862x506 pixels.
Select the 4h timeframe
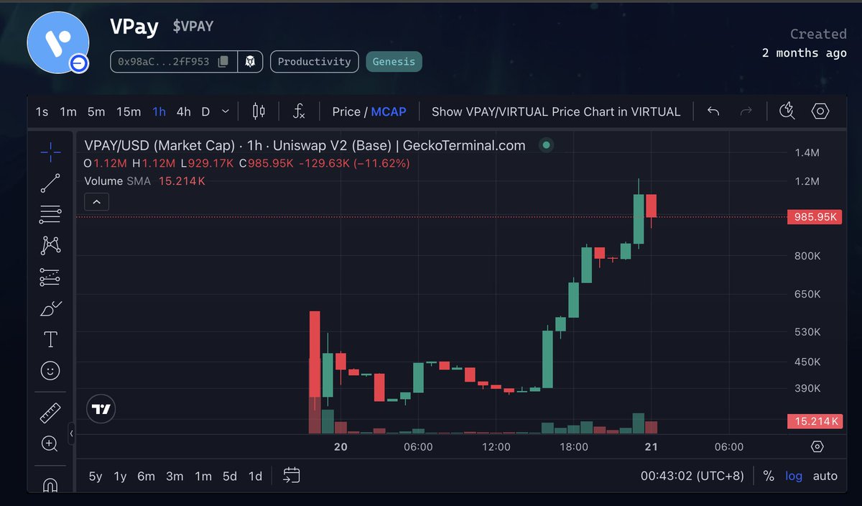[x=184, y=111]
